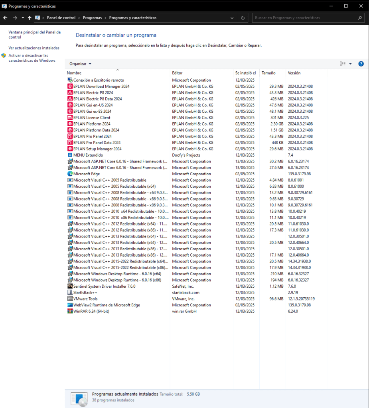Viewport: 369px width, 408px height.
Task: Click the EPLAN Gui en-US 2024 icon
Action: [x=70, y=105]
